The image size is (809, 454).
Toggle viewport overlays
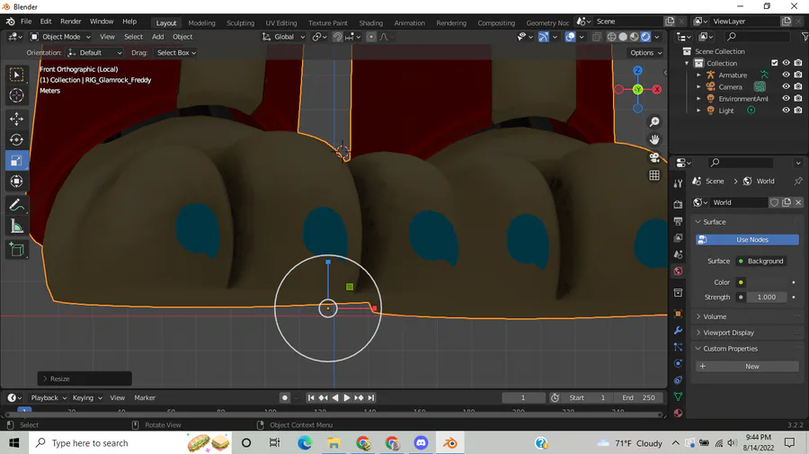[x=570, y=37]
